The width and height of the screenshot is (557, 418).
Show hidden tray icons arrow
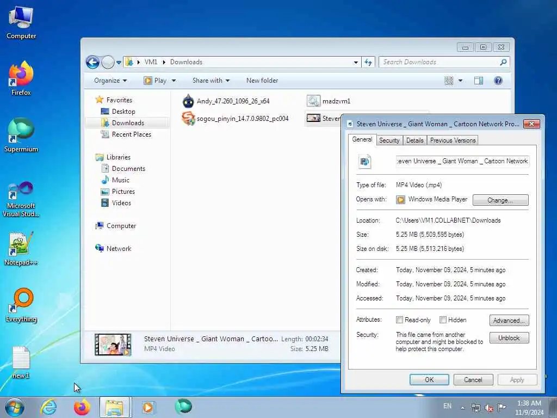(462, 408)
